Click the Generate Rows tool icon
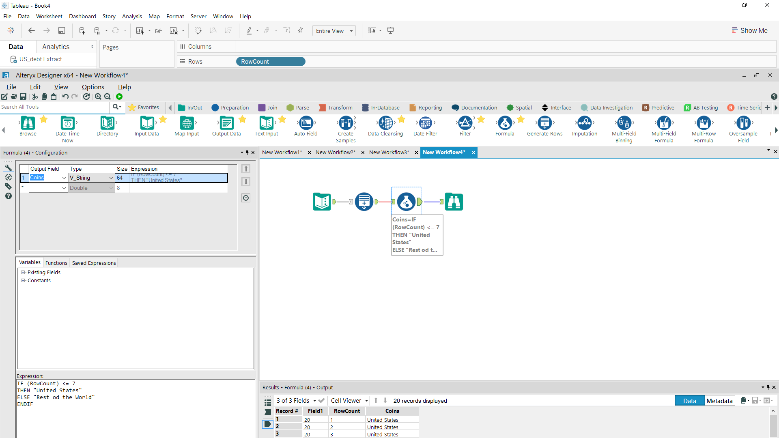This screenshot has width=779, height=438. 544,123
